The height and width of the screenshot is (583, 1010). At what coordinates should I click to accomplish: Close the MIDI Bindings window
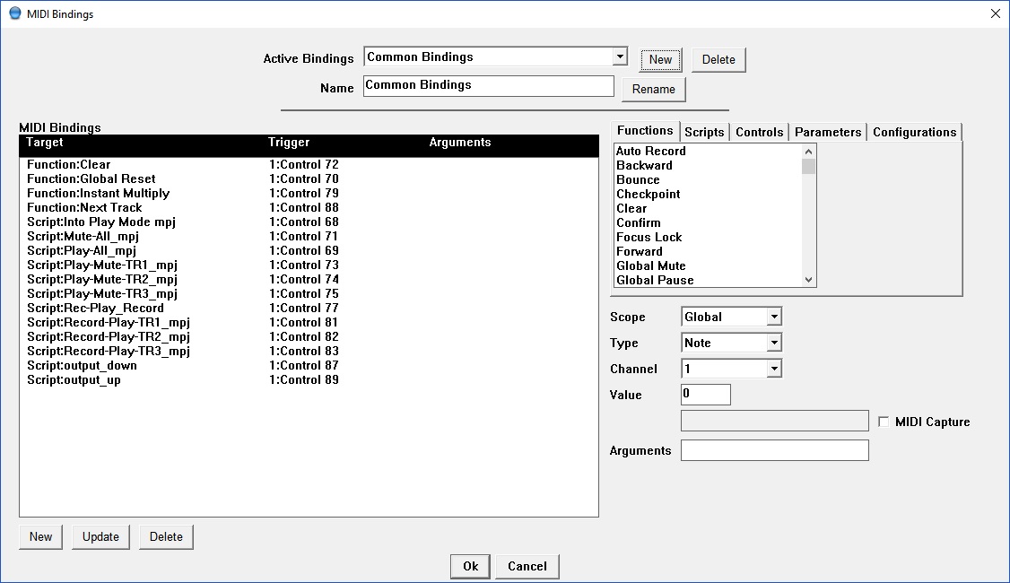click(x=995, y=13)
